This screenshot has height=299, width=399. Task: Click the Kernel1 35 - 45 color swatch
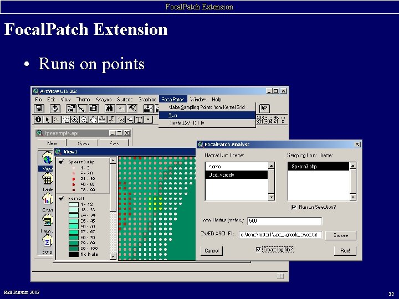click(x=74, y=221)
